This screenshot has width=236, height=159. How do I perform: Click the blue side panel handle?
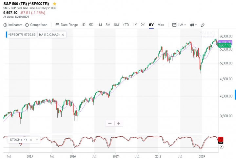click(x=235, y=94)
